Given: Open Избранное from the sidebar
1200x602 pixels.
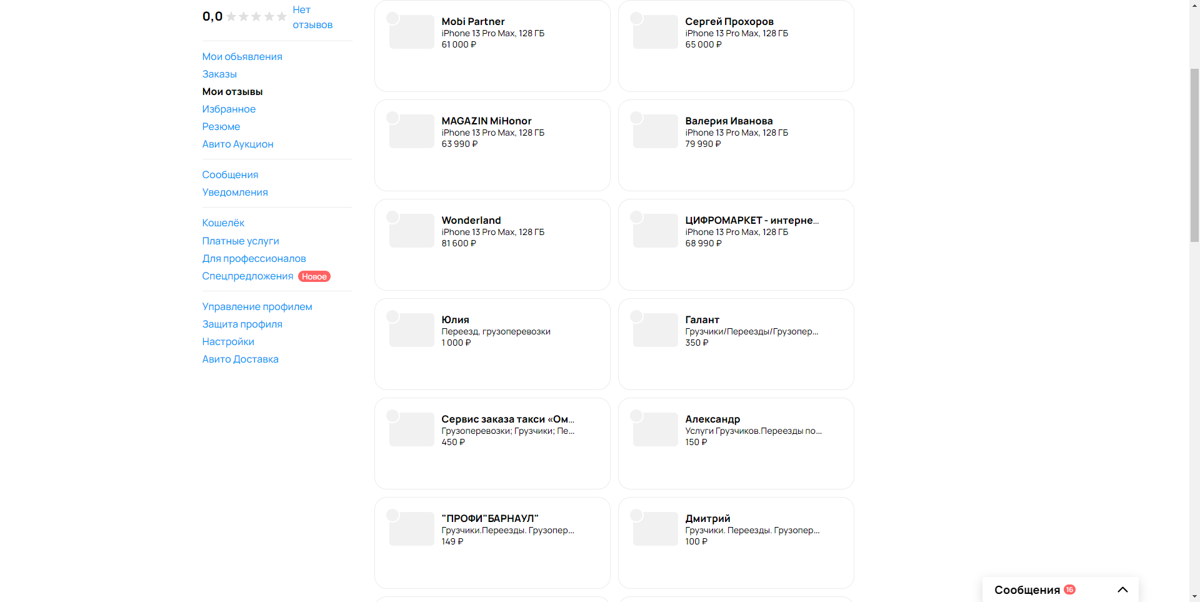Looking at the screenshot, I should click(229, 109).
